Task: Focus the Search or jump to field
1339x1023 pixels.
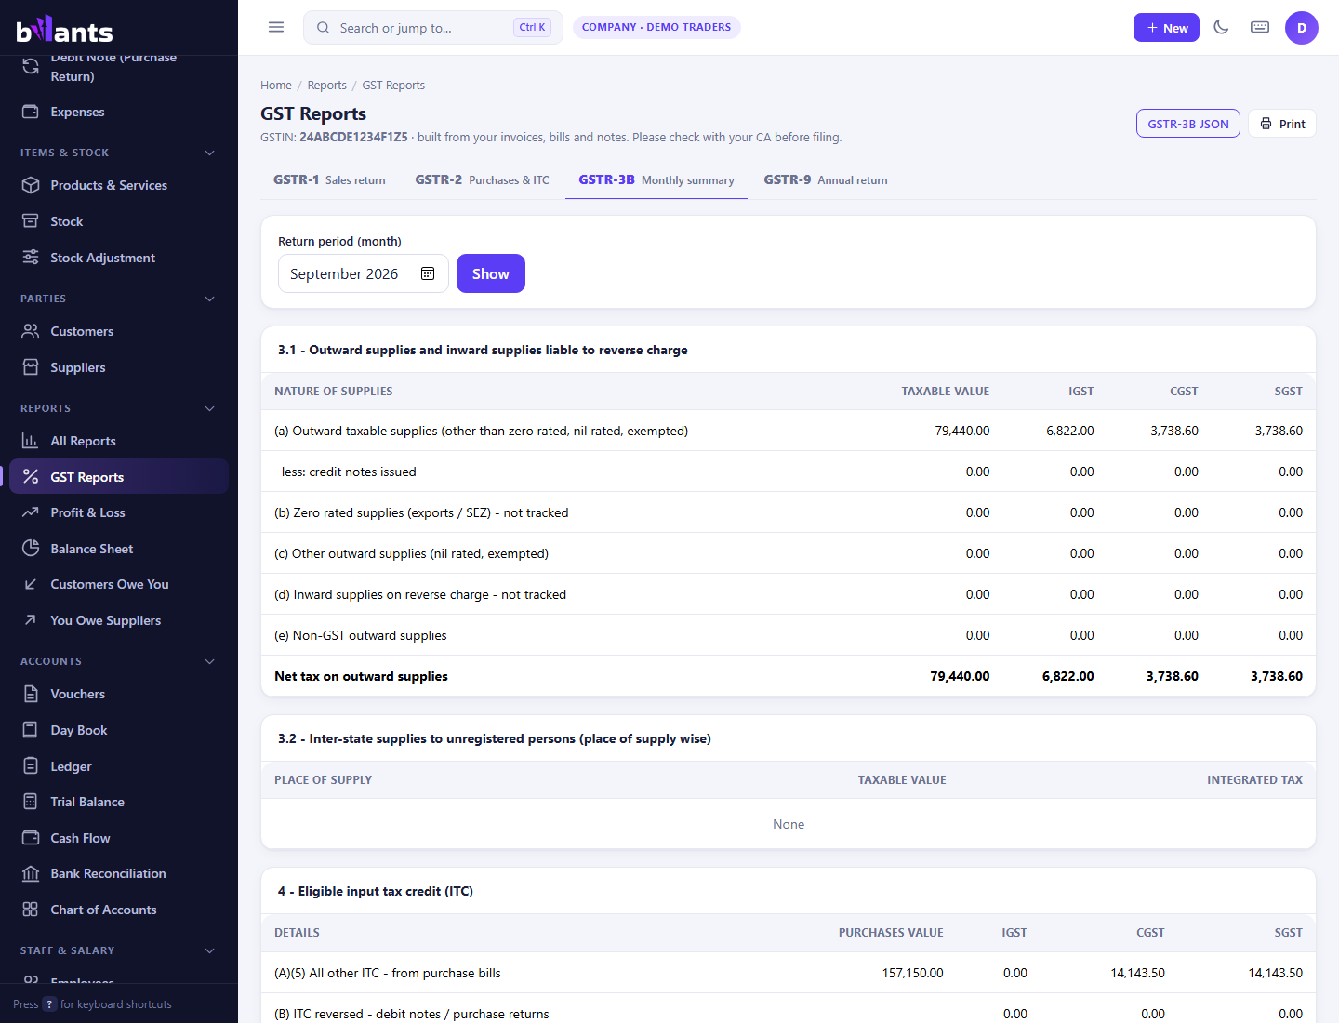Action: pyautogui.click(x=433, y=28)
